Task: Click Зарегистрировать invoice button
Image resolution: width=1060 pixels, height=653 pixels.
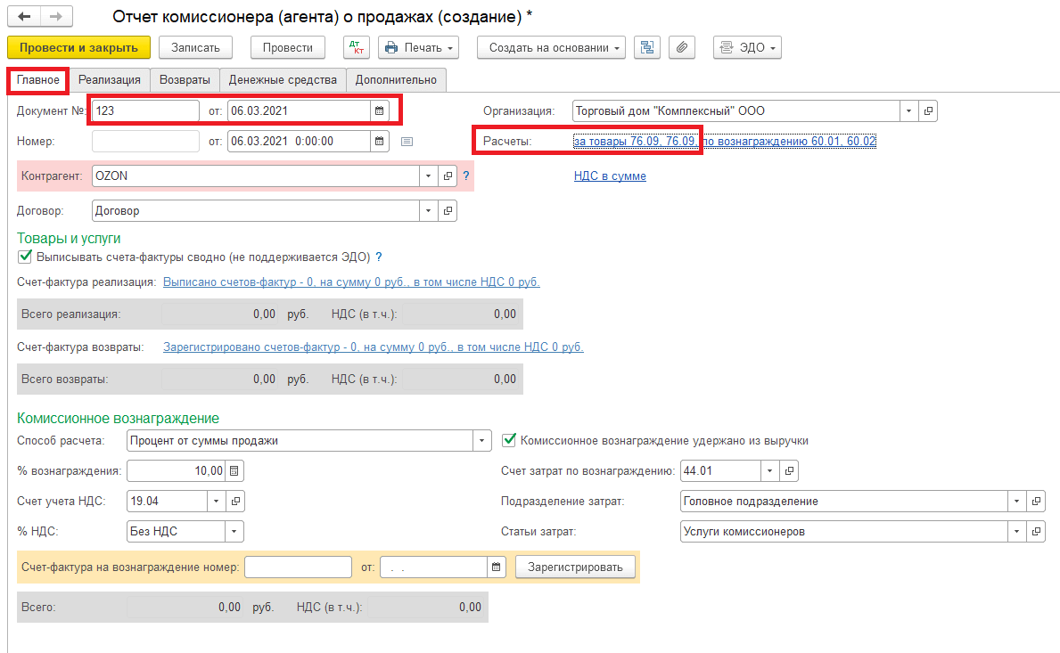Action: pyautogui.click(x=575, y=567)
